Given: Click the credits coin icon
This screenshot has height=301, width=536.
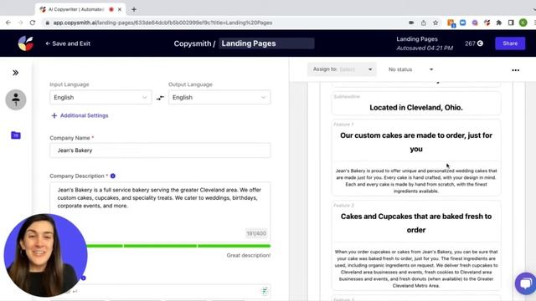Looking at the screenshot, I should (x=480, y=43).
